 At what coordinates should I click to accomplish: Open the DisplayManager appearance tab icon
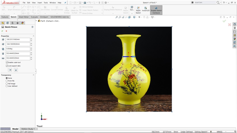click(23, 23)
